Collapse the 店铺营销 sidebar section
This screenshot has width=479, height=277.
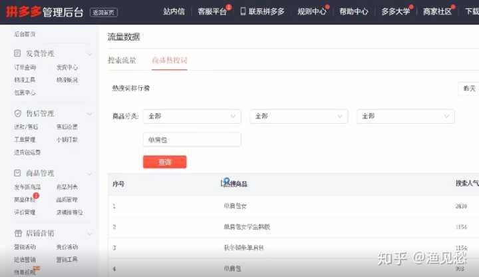(x=90, y=234)
